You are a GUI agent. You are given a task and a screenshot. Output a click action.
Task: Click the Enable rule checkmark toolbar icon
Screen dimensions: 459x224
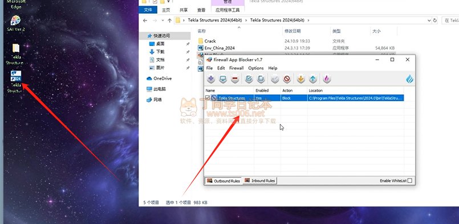[249, 79]
